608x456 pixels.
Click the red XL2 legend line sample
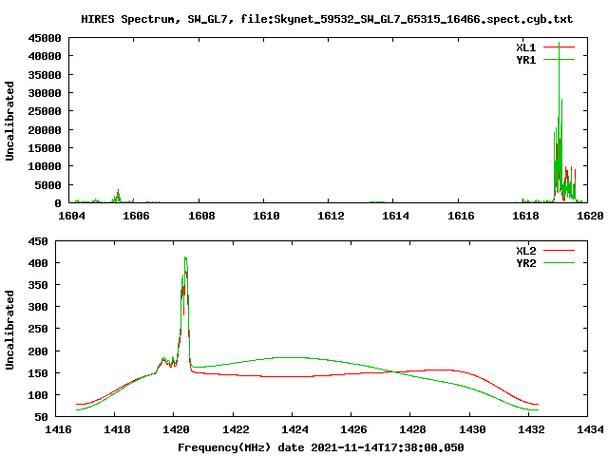(x=559, y=251)
